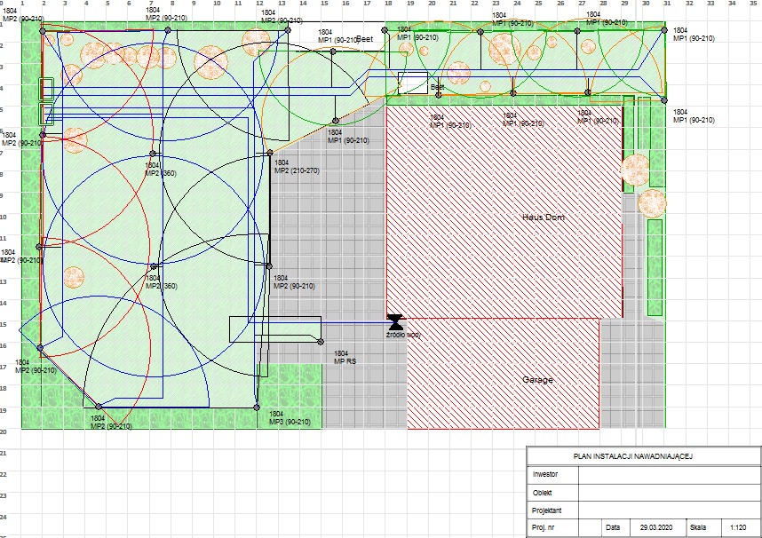This screenshot has width=762, height=538.
Task: Click the MP2 (90-210) sprinkler right of lower lawn
Action: coord(269,265)
